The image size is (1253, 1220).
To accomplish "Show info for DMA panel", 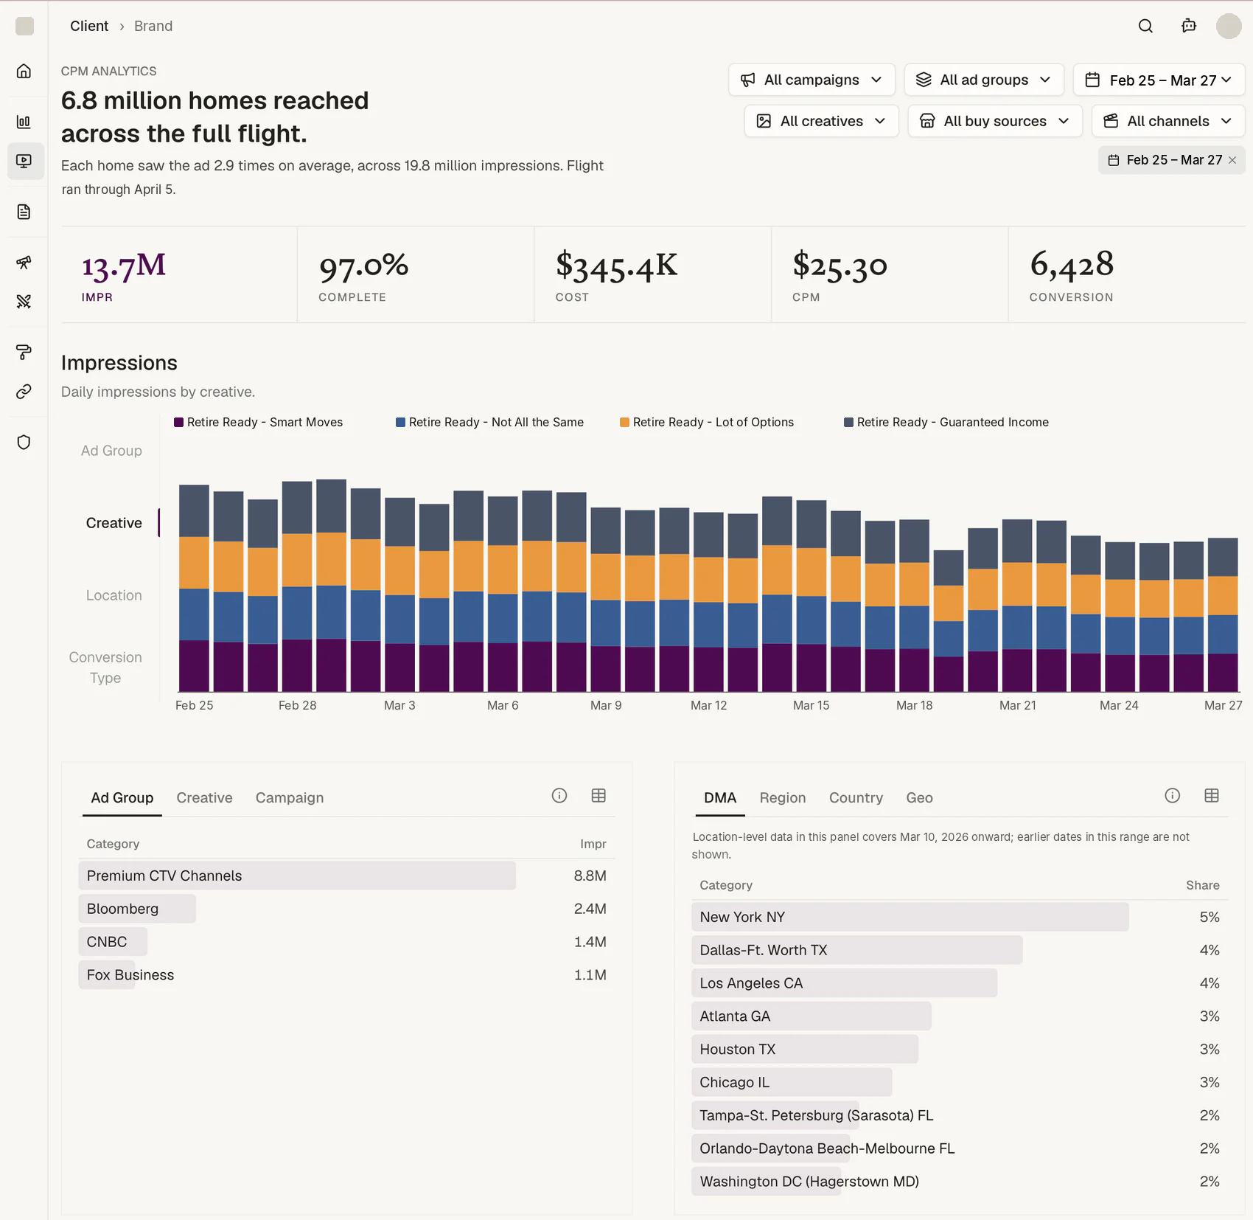I will [x=1172, y=795].
